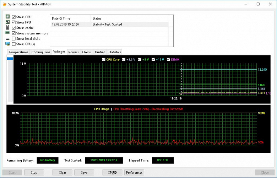
Task: Enable Stress GPU(s) checkbox
Action: click(13, 44)
